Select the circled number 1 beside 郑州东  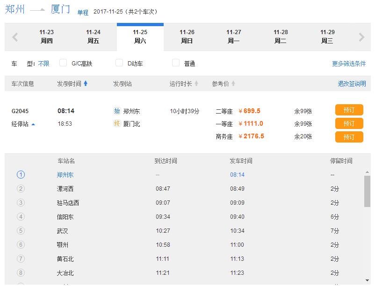pos(21,173)
